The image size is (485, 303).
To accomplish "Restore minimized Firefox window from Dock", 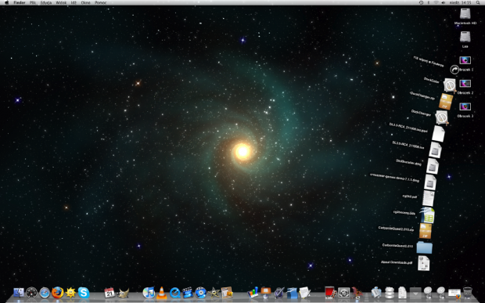I will (x=454, y=293).
